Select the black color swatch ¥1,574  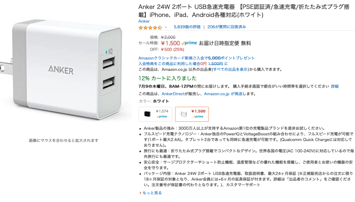(x=155, y=114)
